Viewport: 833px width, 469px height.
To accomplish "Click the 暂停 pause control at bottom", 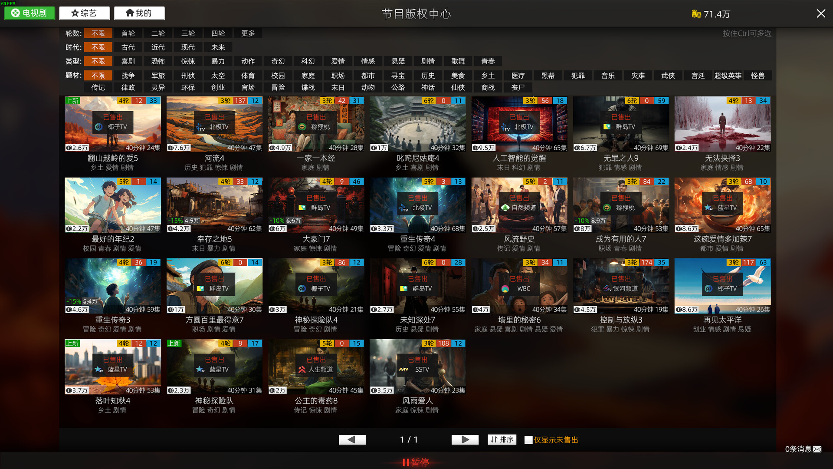I will point(416,462).
